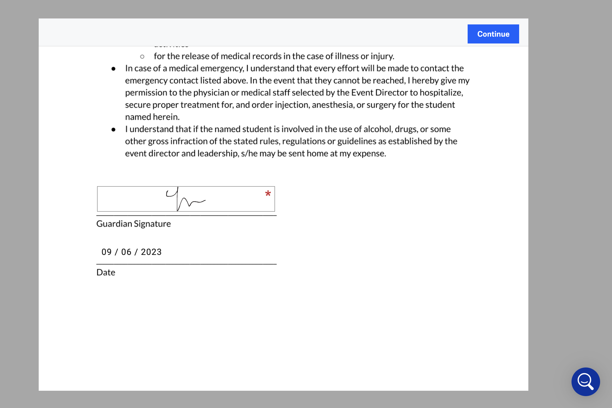Click the Guardian Signature box
The height and width of the screenshot is (408, 612).
tap(186, 199)
